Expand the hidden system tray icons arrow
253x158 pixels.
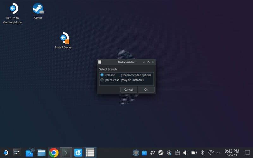218,153
